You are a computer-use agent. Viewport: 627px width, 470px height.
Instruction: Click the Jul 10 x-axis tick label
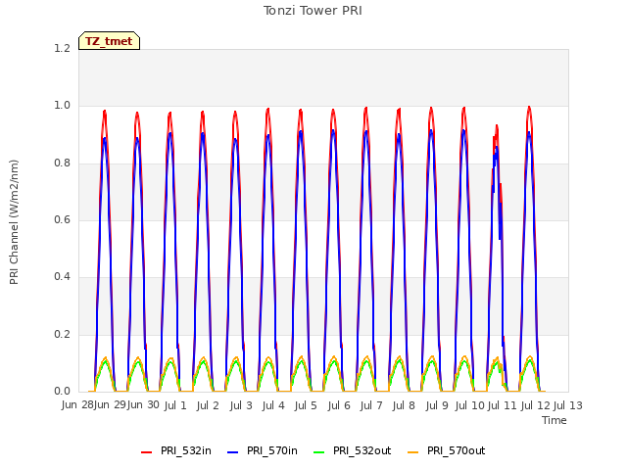pyautogui.click(x=470, y=405)
